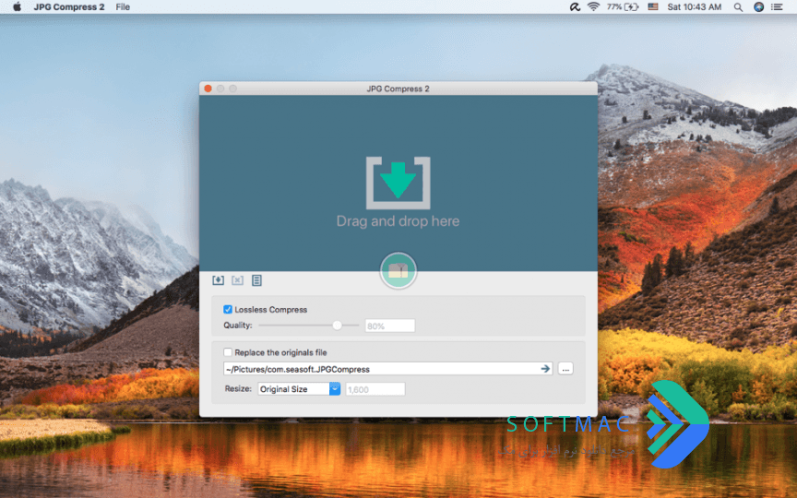Open Spotlight search icon
This screenshot has height=498, width=797.
(x=738, y=6)
